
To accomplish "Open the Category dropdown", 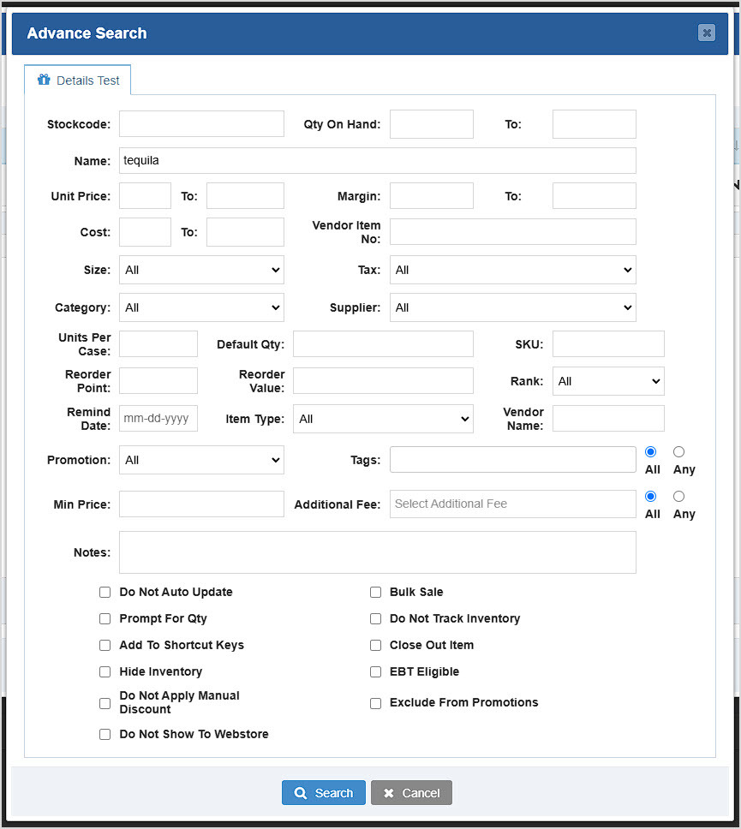I will point(201,307).
